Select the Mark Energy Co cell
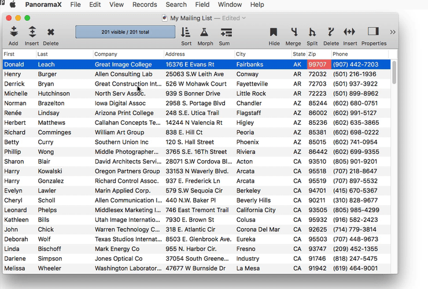 pyautogui.click(x=117, y=249)
